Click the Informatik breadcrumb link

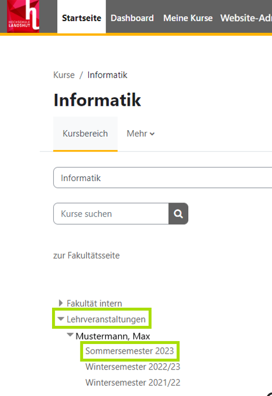pos(107,75)
